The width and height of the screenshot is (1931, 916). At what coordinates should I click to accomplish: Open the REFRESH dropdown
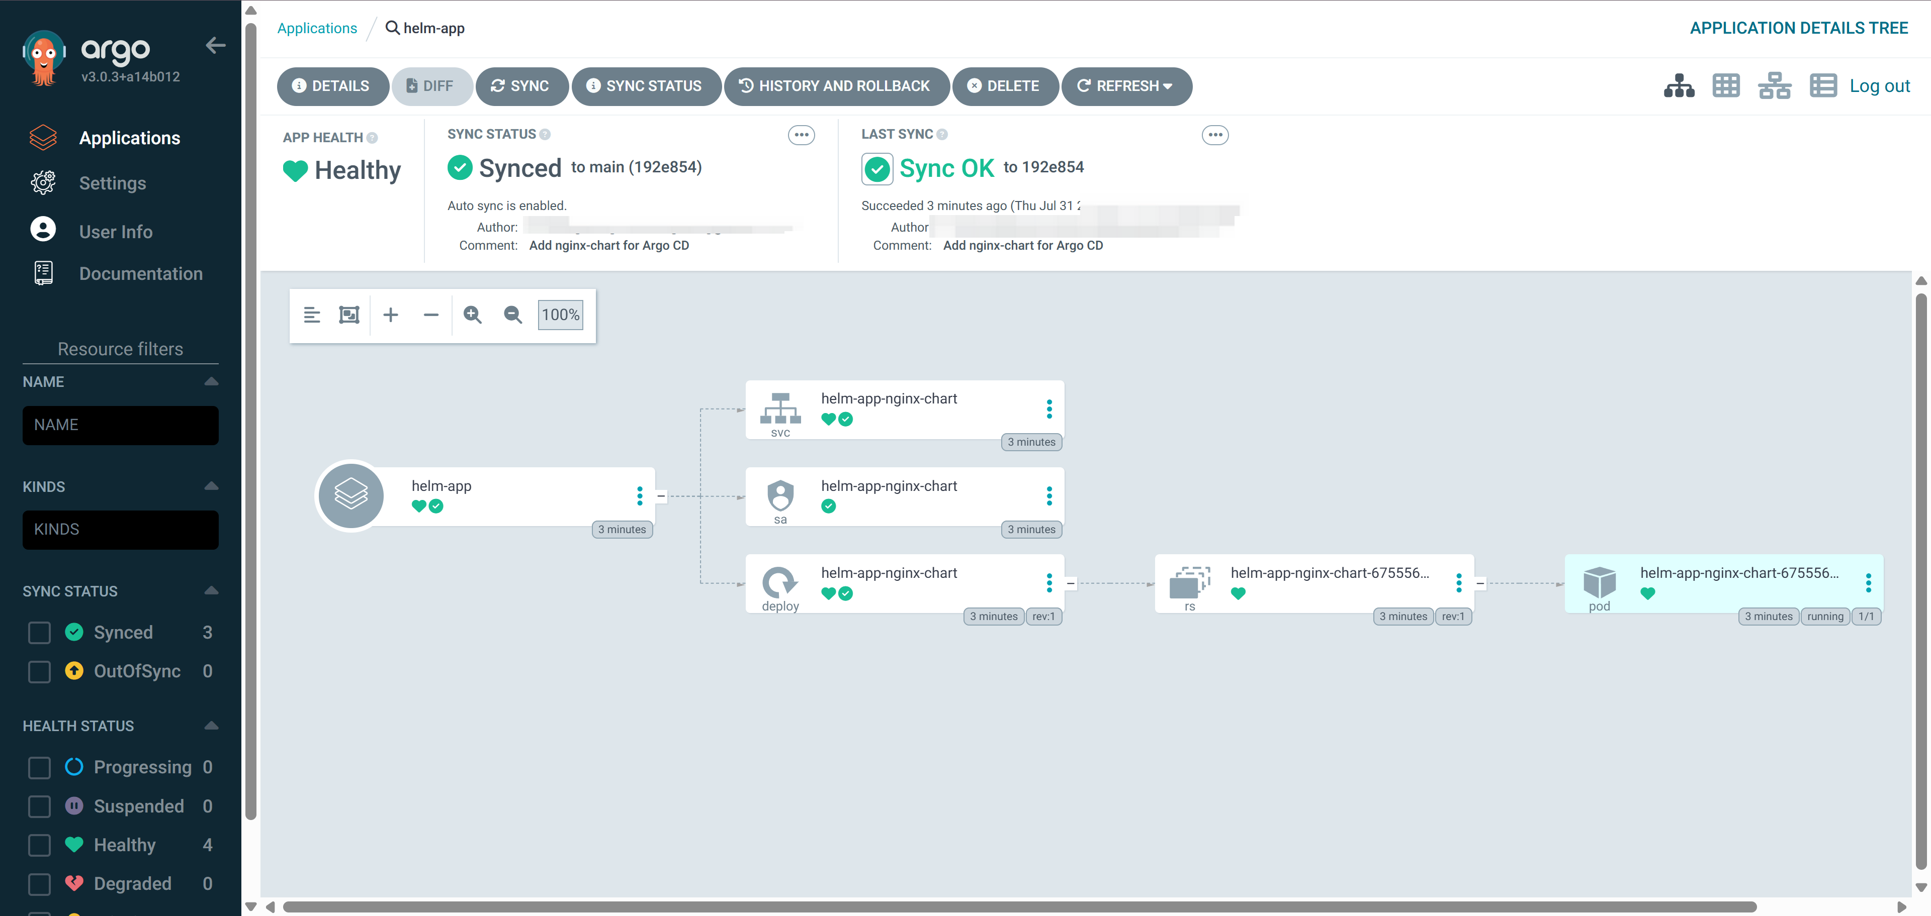1126,86
